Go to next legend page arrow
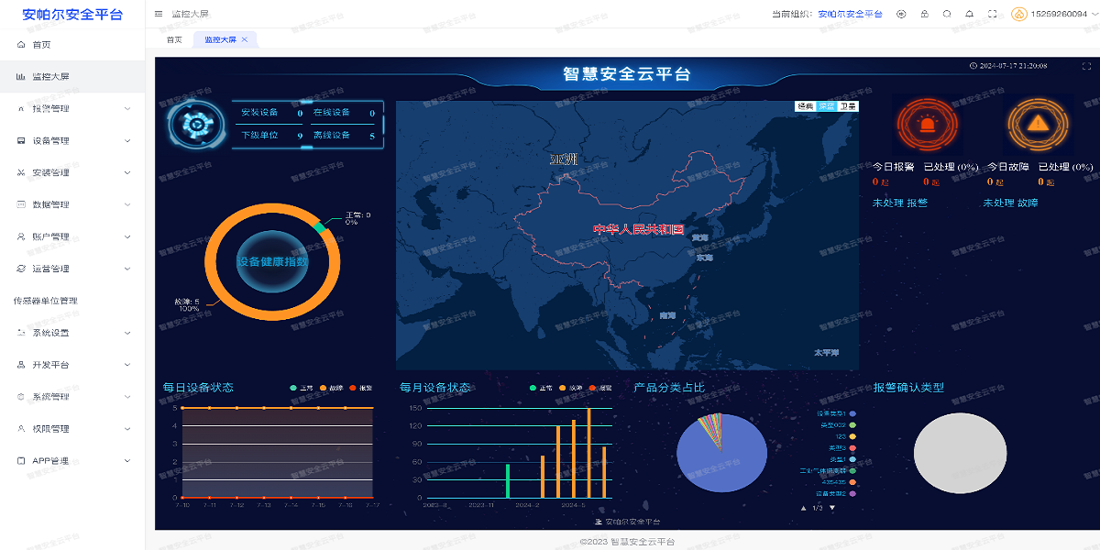Viewport: 1100px width, 550px height. pyautogui.click(x=832, y=508)
